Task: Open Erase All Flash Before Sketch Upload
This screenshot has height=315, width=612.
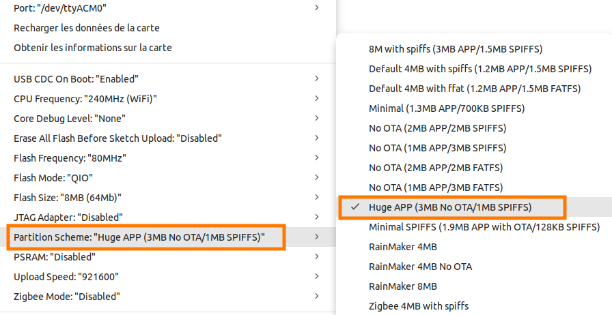Action: [x=118, y=138]
